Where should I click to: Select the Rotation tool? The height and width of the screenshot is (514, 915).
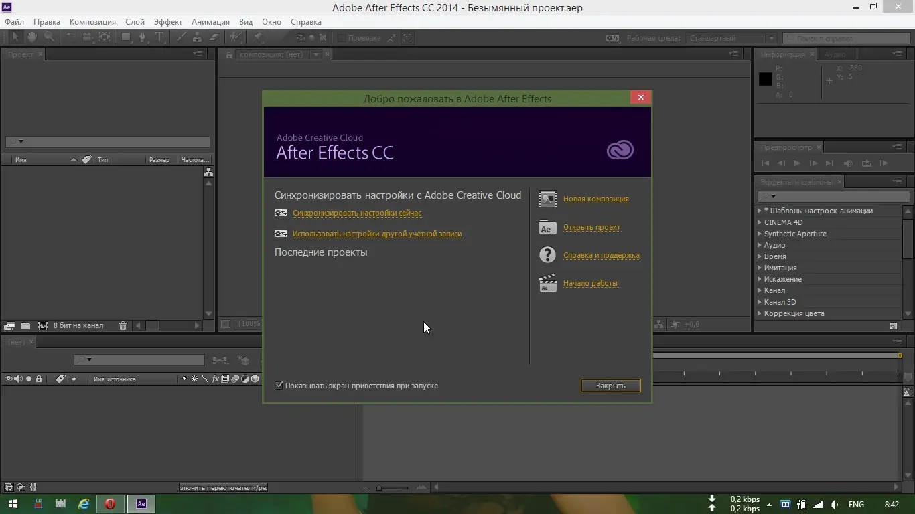pyautogui.click(x=70, y=37)
